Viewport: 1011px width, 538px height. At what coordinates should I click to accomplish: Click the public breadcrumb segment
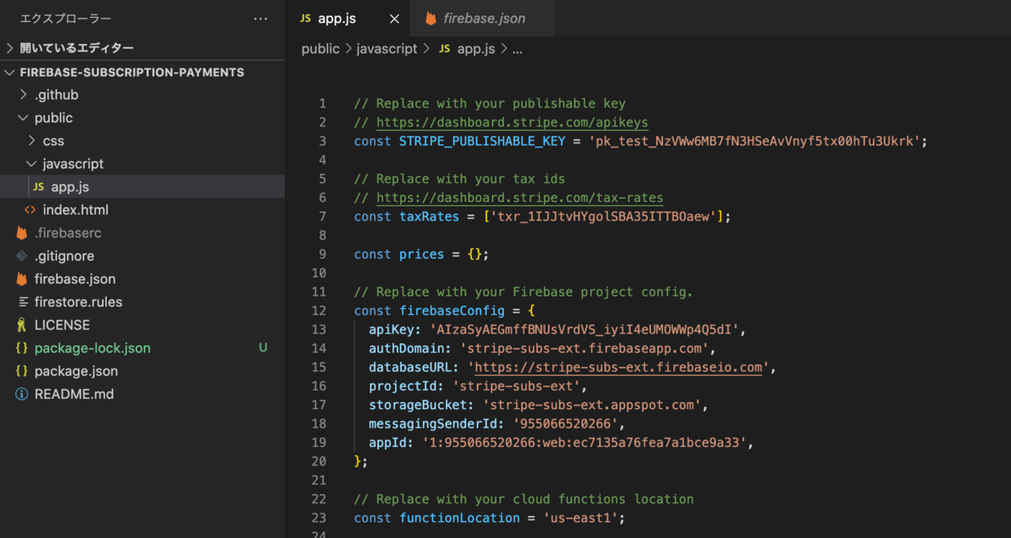(320, 49)
